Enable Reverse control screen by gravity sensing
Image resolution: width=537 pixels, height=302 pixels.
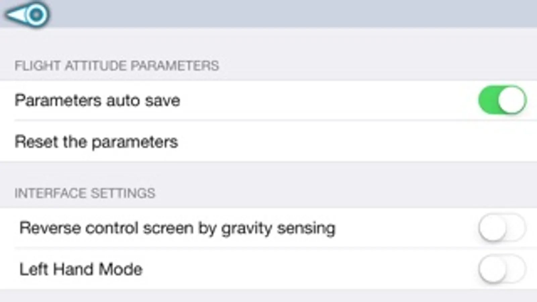pyautogui.click(x=502, y=228)
